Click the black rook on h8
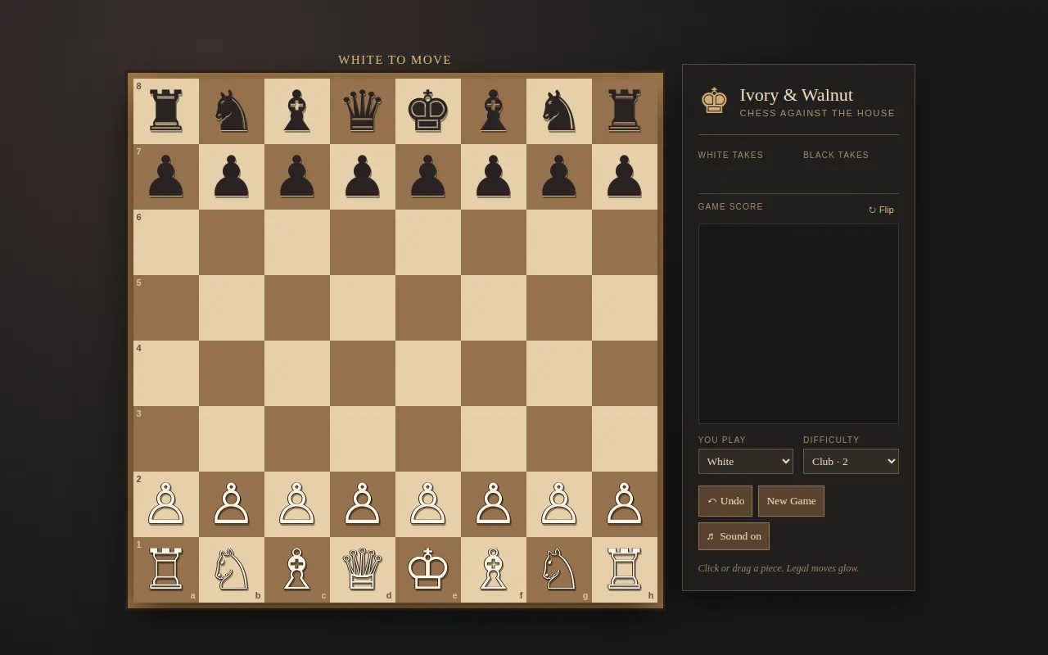Image resolution: width=1048 pixels, height=655 pixels. pyautogui.click(x=625, y=111)
